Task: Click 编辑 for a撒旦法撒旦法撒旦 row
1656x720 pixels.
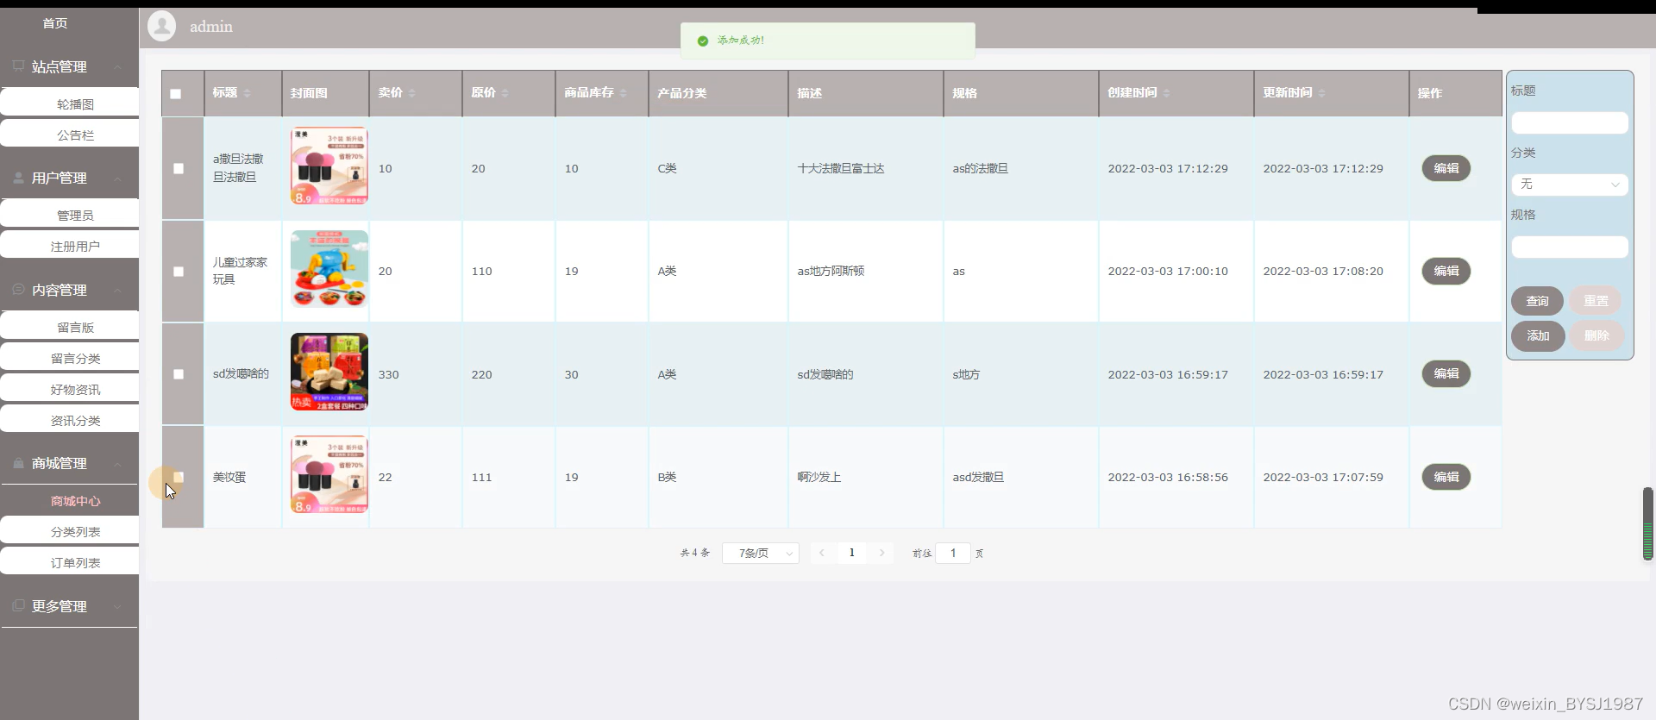Action: (1446, 168)
